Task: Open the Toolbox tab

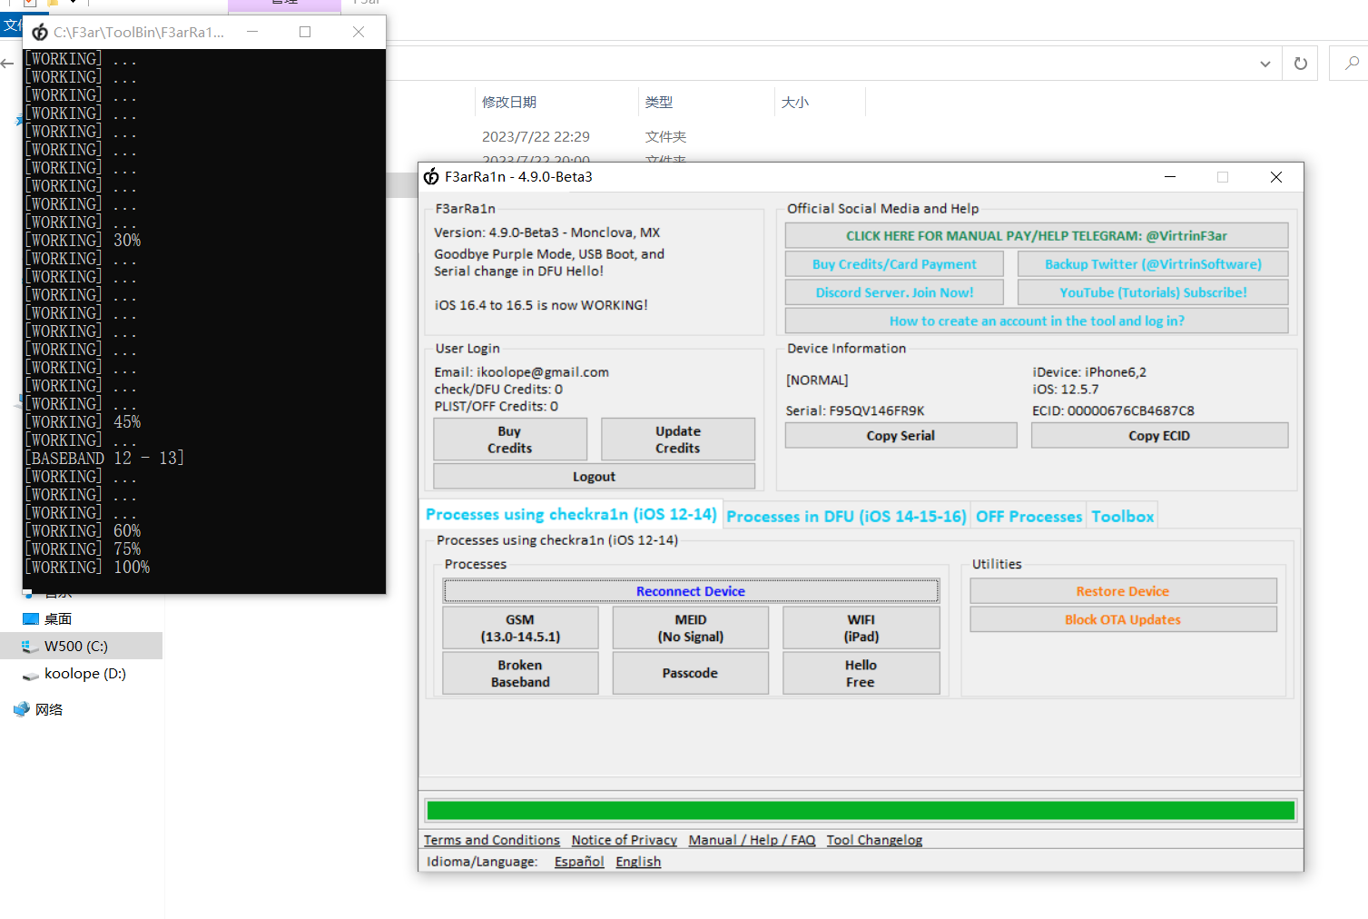Action: (x=1122, y=516)
